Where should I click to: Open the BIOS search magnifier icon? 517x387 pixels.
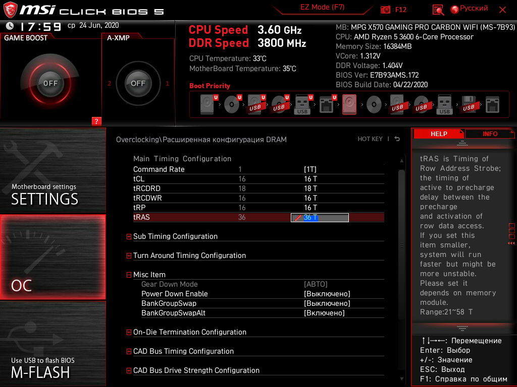click(x=438, y=10)
